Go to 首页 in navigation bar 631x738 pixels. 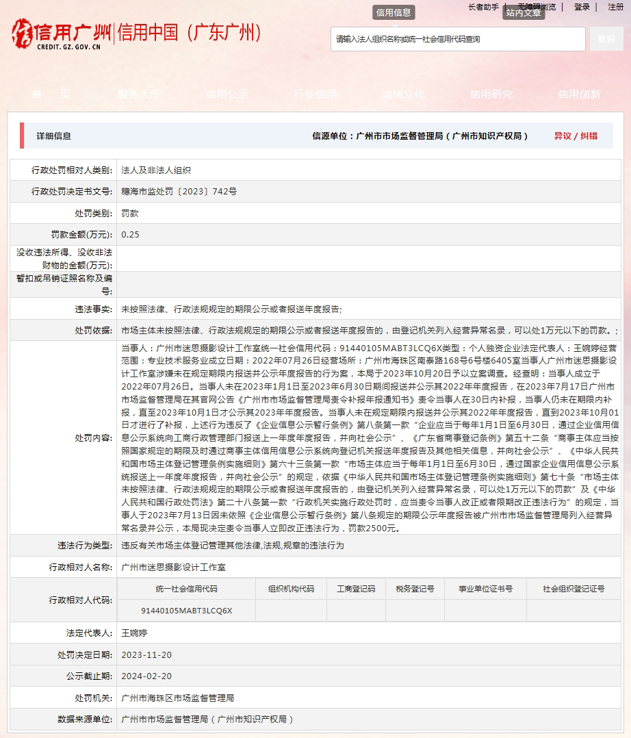51,94
